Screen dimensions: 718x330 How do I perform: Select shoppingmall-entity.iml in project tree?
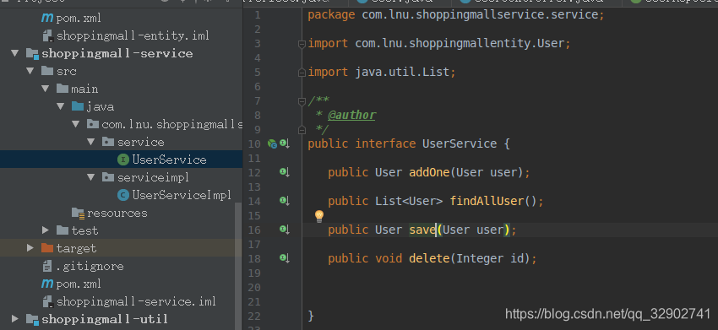(x=133, y=35)
